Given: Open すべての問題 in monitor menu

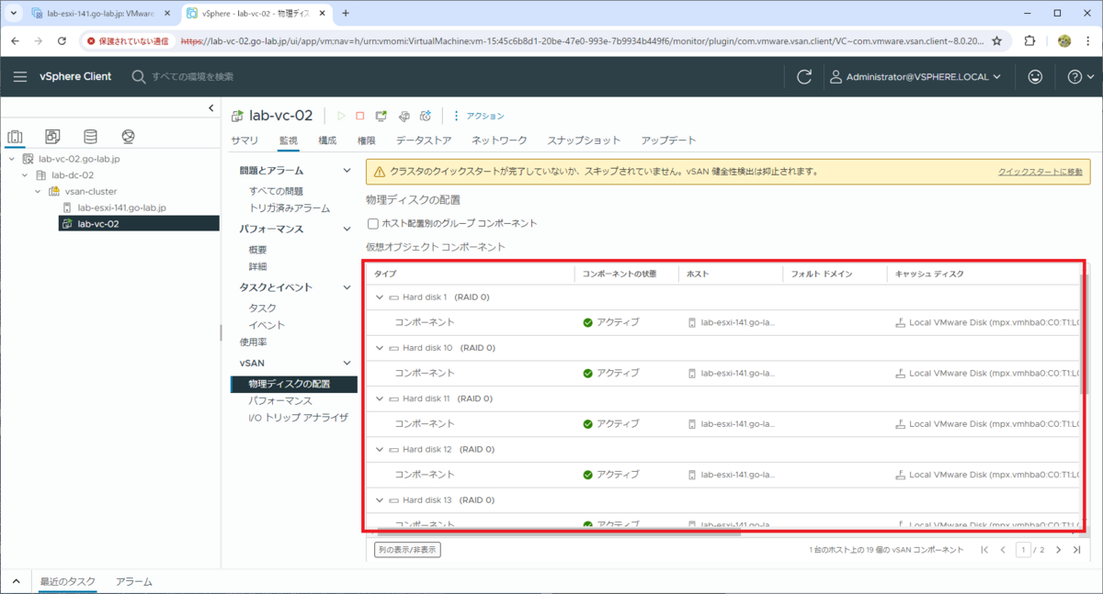Looking at the screenshot, I should (276, 191).
